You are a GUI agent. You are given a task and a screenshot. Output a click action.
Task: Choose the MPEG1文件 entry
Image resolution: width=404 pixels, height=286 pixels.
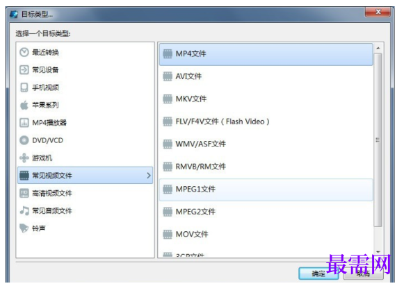pyautogui.click(x=266, y=190)
